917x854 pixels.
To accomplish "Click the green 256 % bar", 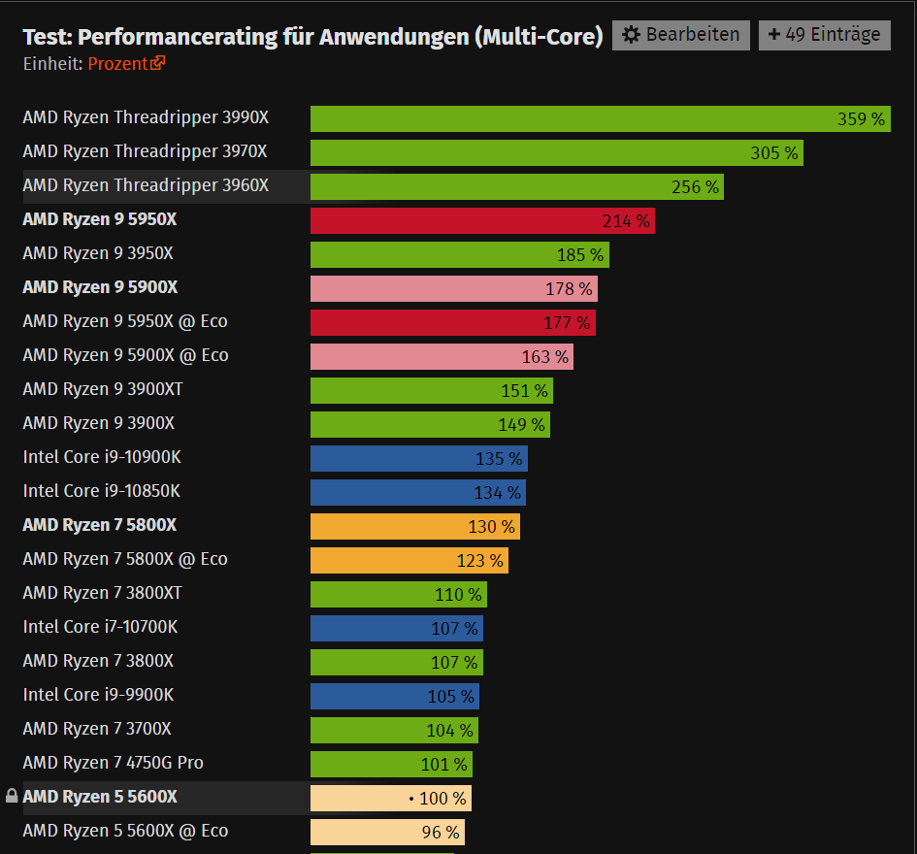I will [517, 186].
